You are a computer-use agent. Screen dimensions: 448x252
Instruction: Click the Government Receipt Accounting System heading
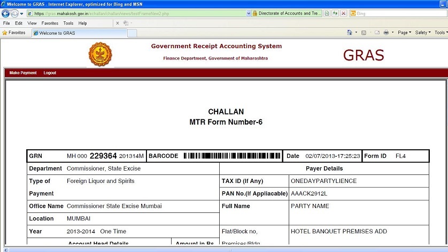click(x=217, y=46)
